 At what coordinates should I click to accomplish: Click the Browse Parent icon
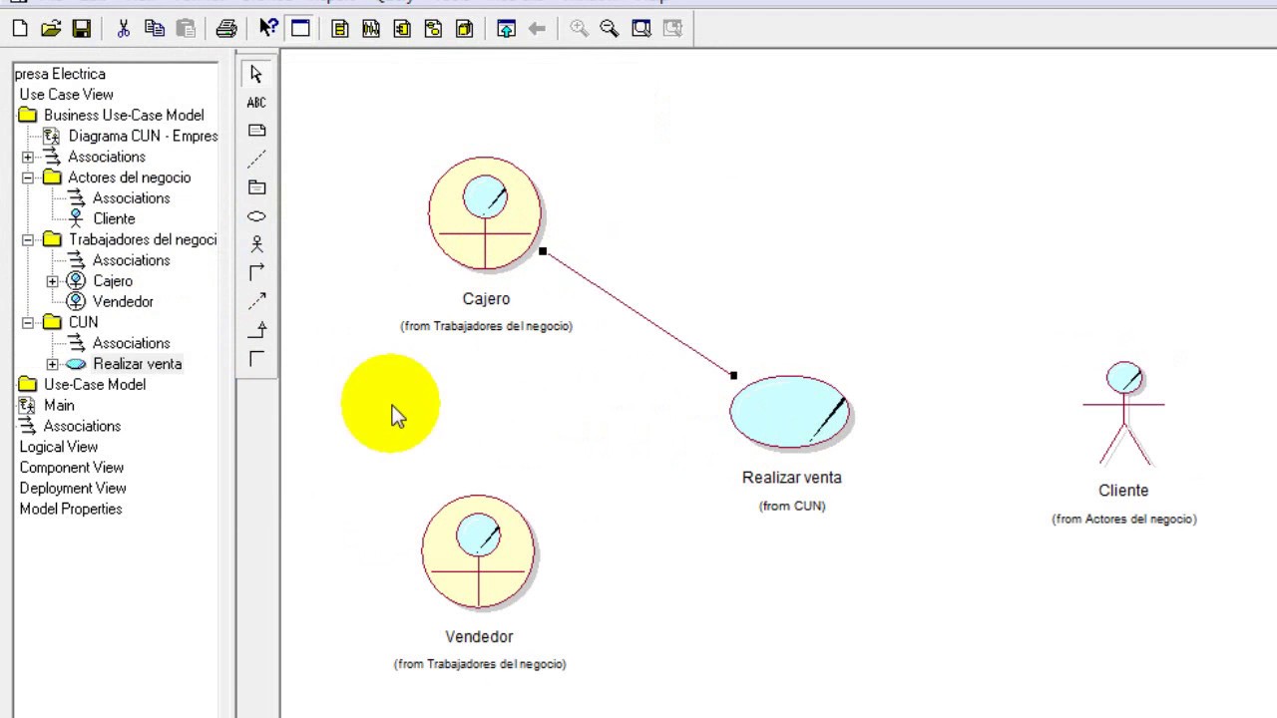[506, 29]
